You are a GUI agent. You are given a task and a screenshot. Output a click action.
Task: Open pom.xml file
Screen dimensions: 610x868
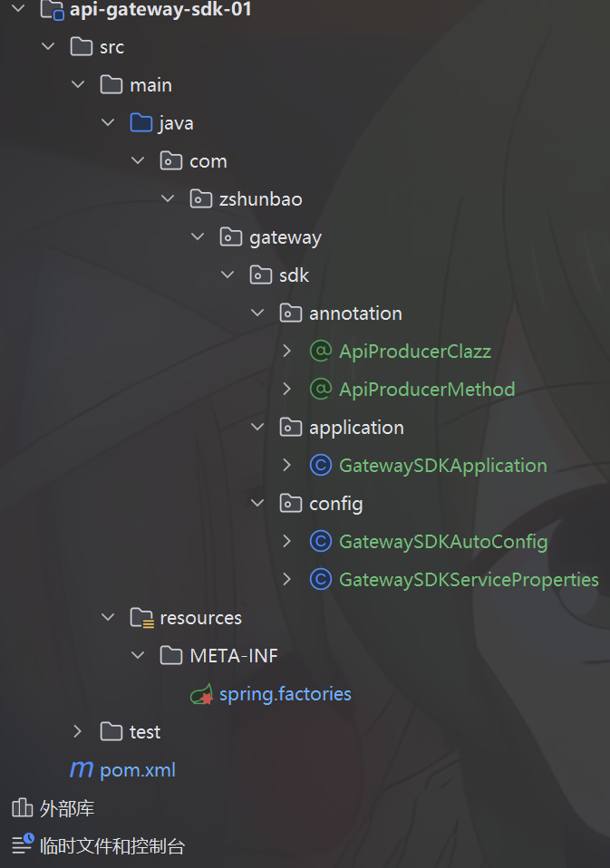[x=137, y=770]
